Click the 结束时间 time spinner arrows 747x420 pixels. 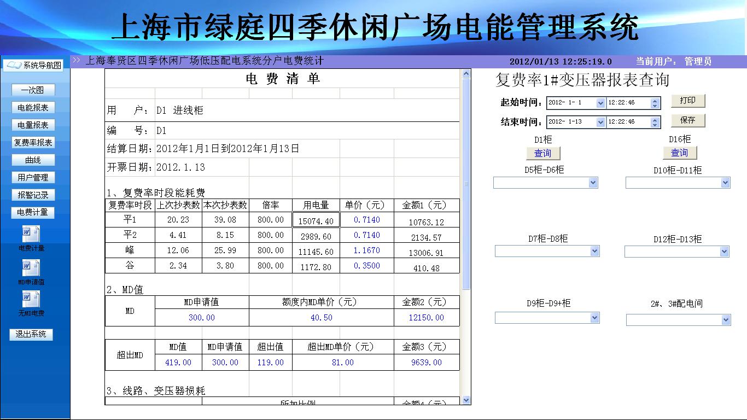coord(655,122)
